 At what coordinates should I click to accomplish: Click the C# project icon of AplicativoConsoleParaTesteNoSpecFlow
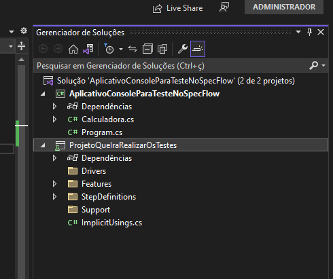tap(60, 94)
